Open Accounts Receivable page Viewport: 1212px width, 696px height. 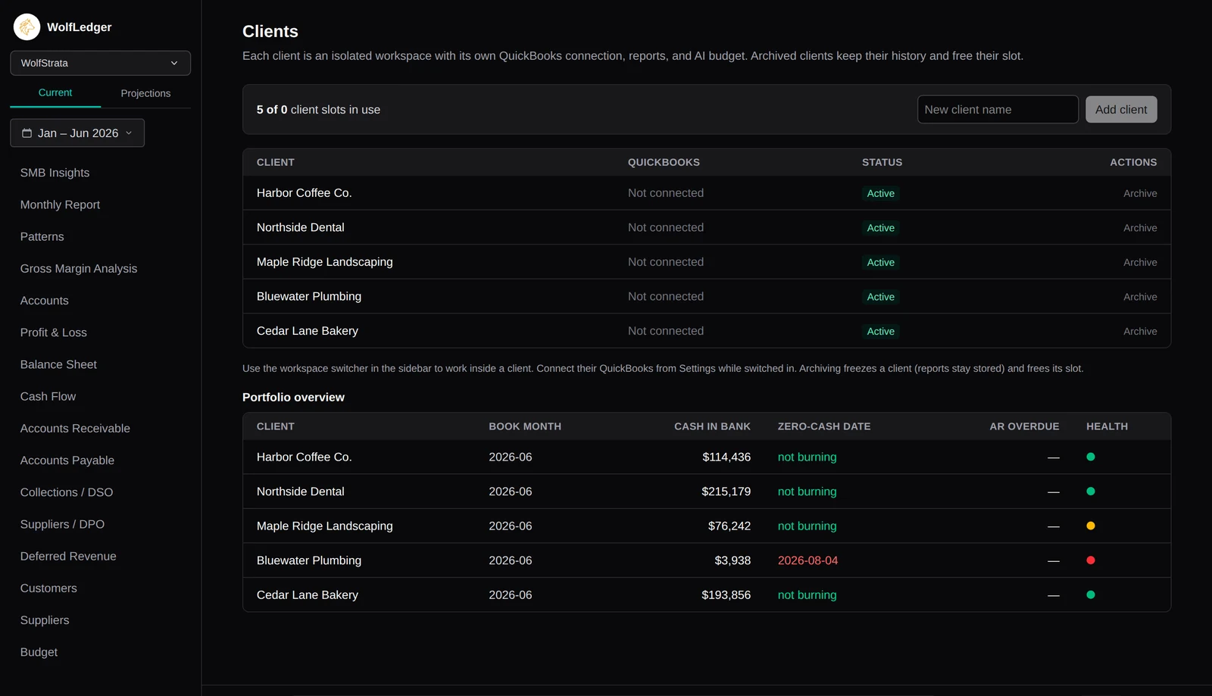click(75, 429)
